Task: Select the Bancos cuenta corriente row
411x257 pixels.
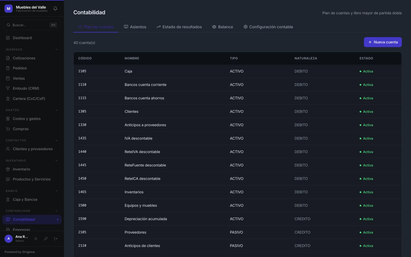Action: 237,85
